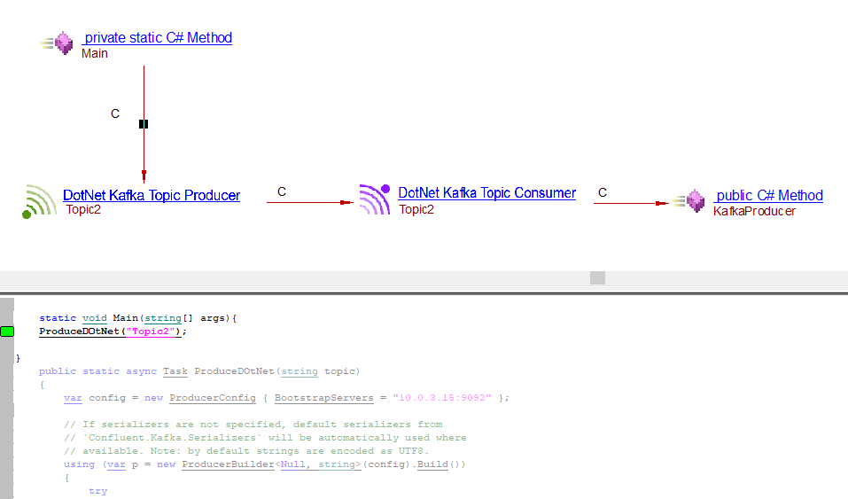Click the Topic2 label under Kafka Topic Consumer

(416, 209)
